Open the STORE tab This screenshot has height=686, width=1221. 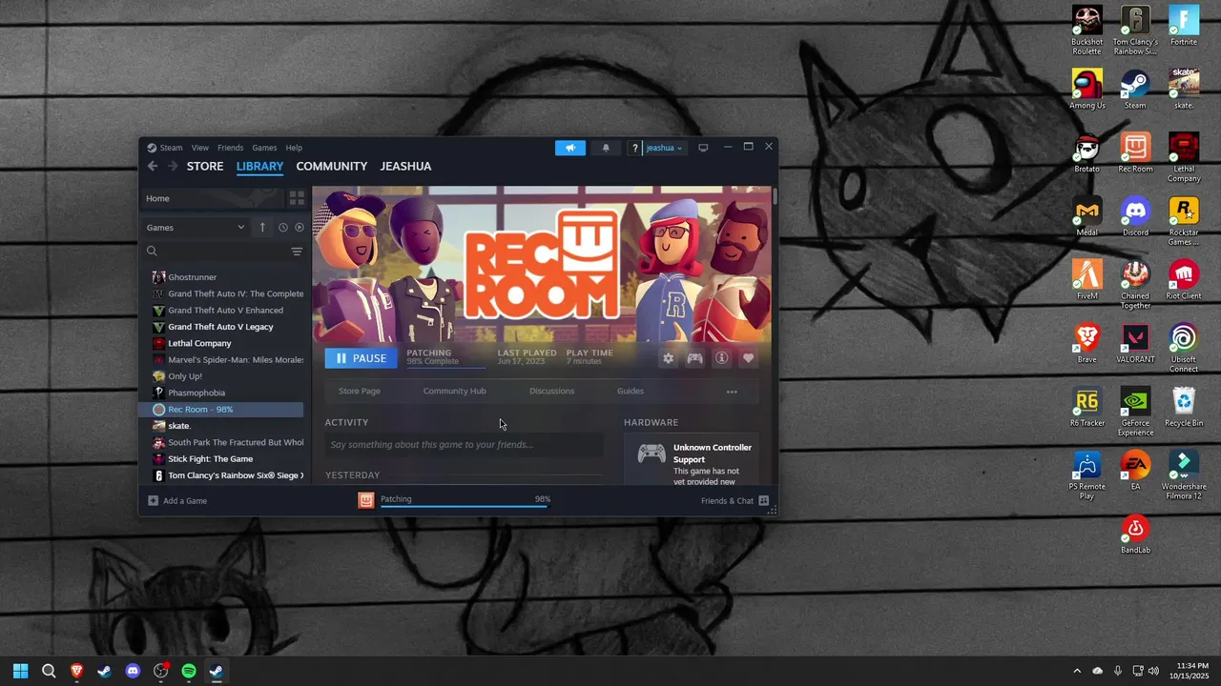tap(205, 166)
